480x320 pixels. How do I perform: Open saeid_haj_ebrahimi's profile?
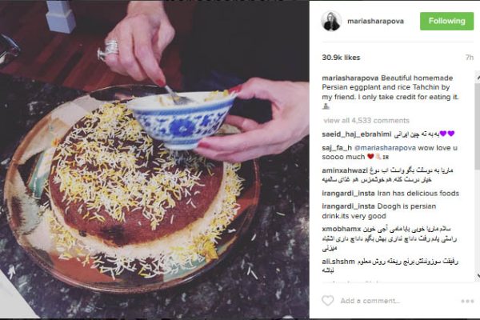(357, 134)
